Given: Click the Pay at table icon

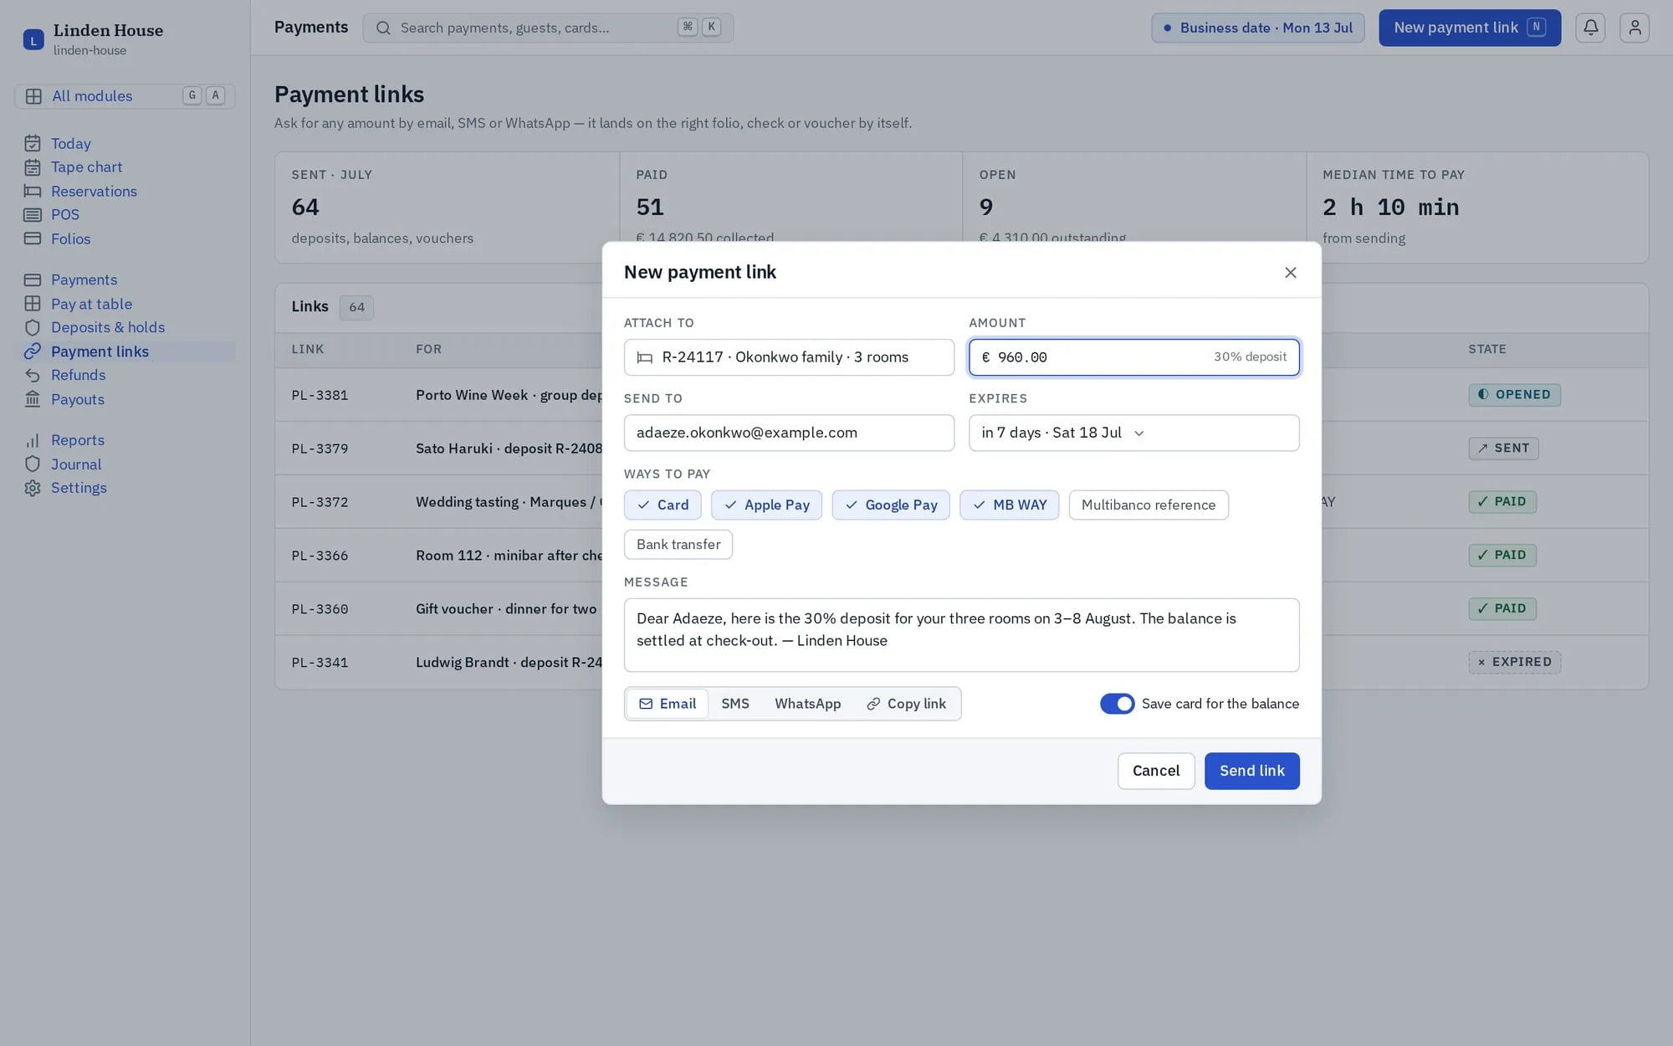Looking at the screenshot, I should (x=33, y=304).
